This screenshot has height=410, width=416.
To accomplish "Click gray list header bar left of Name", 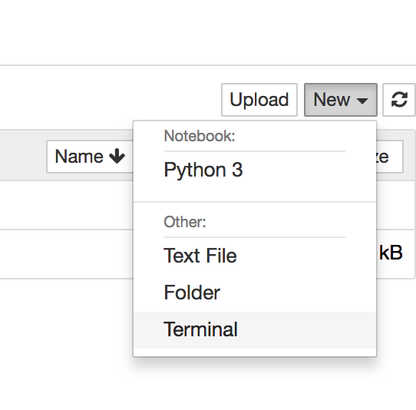I will click(x=23, y=155).
